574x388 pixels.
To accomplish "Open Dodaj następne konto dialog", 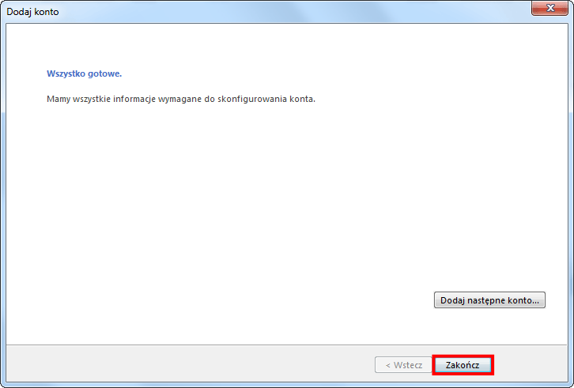I will pyautogui.click(x=489, y=300).
